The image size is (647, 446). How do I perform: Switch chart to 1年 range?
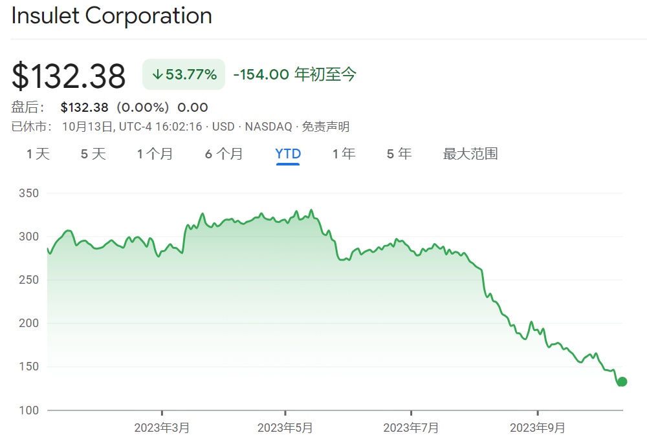(344, 154)
